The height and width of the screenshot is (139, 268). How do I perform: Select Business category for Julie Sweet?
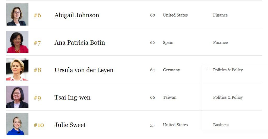click(x=221, y=125)
